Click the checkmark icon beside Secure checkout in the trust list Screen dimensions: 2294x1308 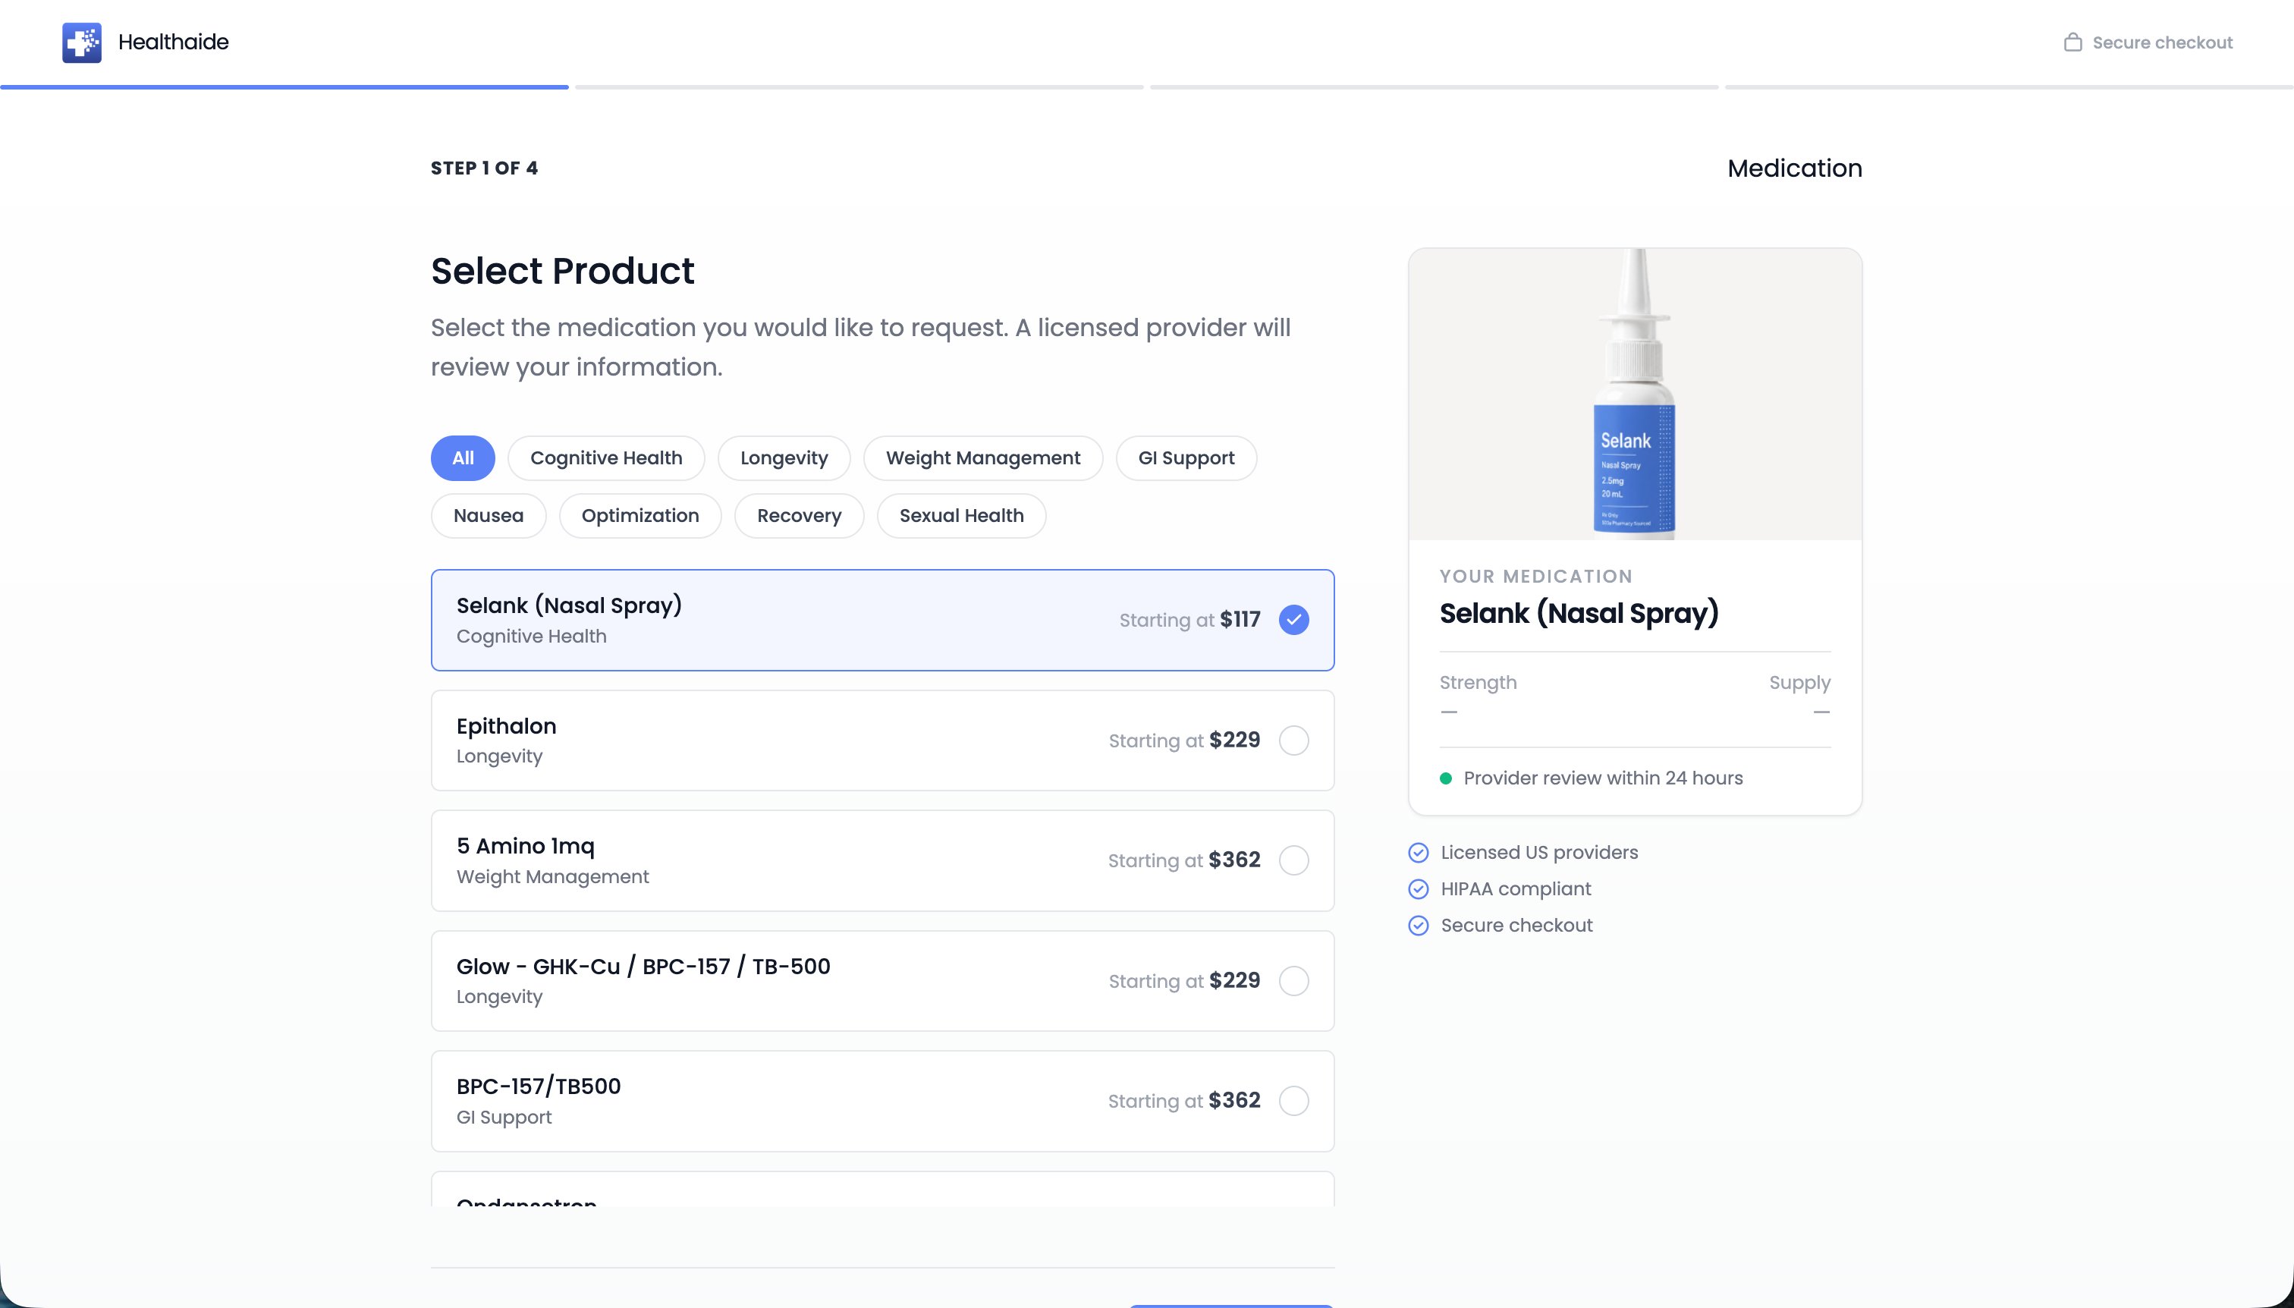pyautogui.click(x=1419, y=926)
